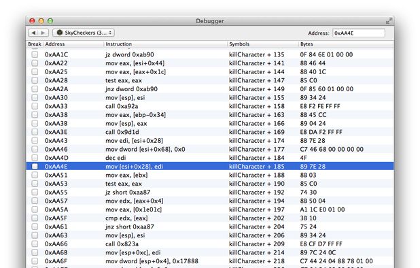This screenshot has width=420, height=268.
Task: Toggle fullscreen with the resize arrows icon
Action: point(389,21)
